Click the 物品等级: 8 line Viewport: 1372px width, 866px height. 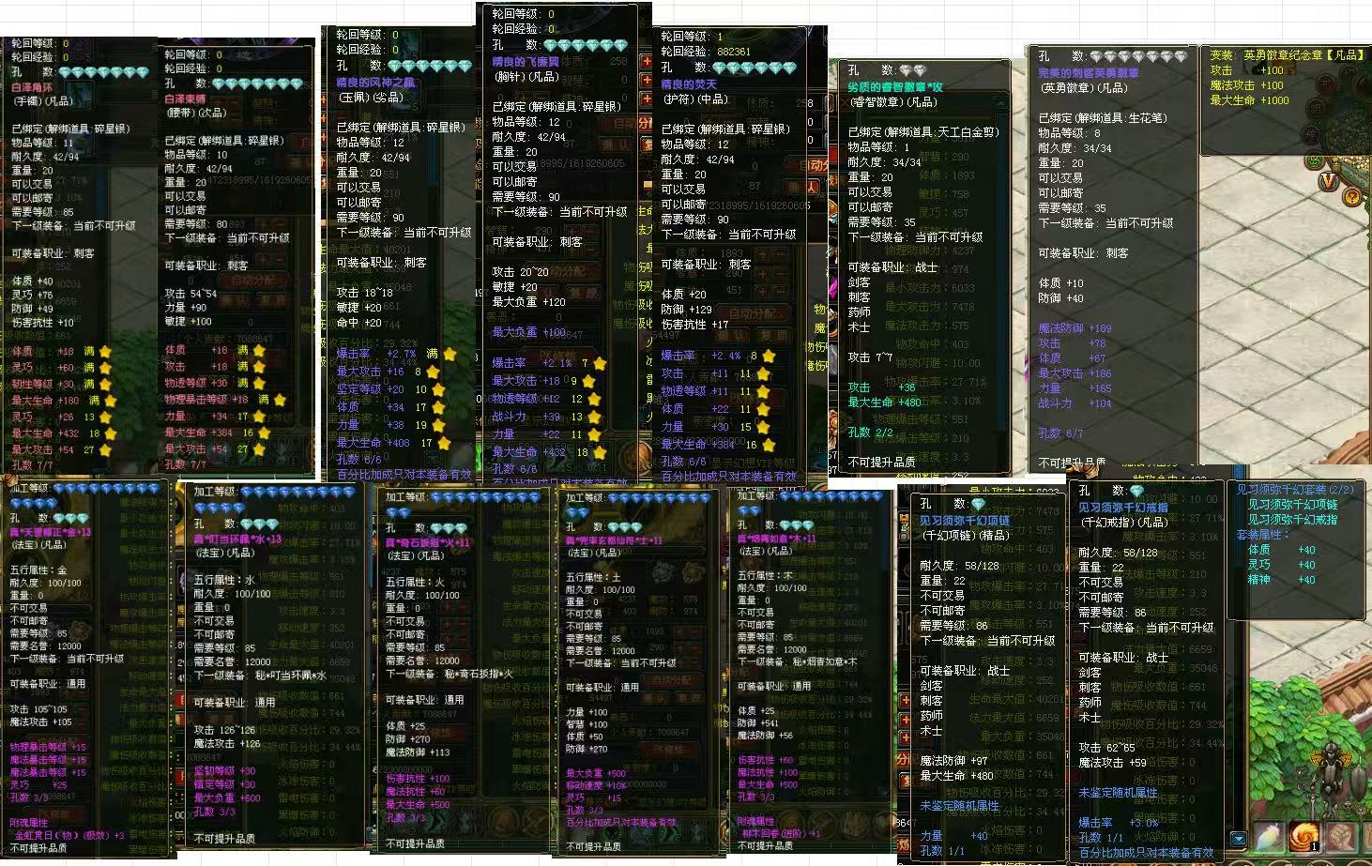coord(1070,133)
